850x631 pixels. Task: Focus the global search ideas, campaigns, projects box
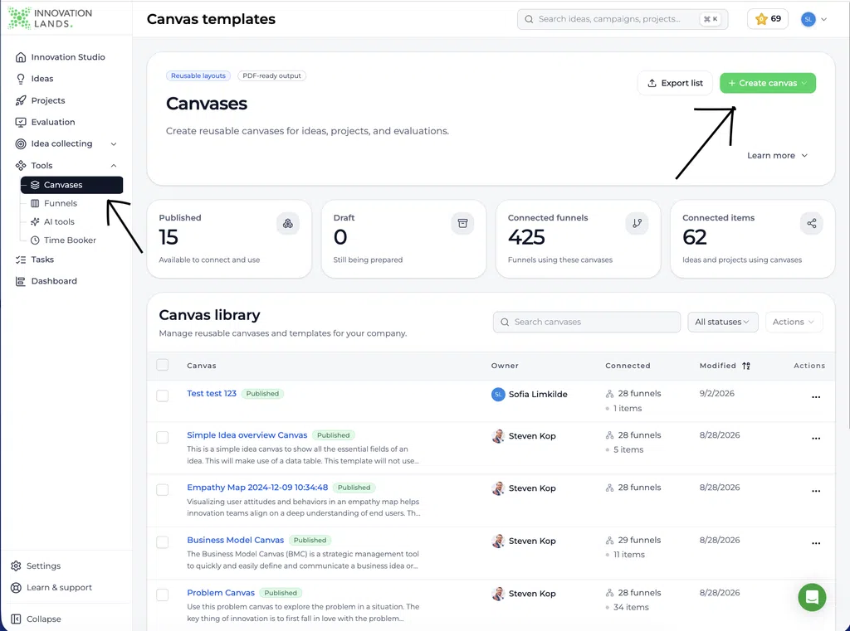coord(623,19)
